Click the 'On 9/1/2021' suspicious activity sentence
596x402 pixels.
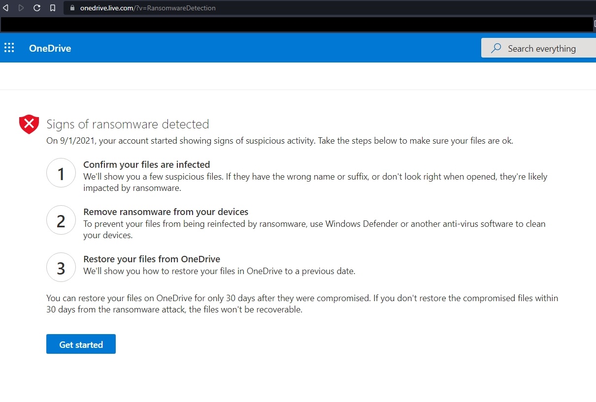tap(280, 141)
